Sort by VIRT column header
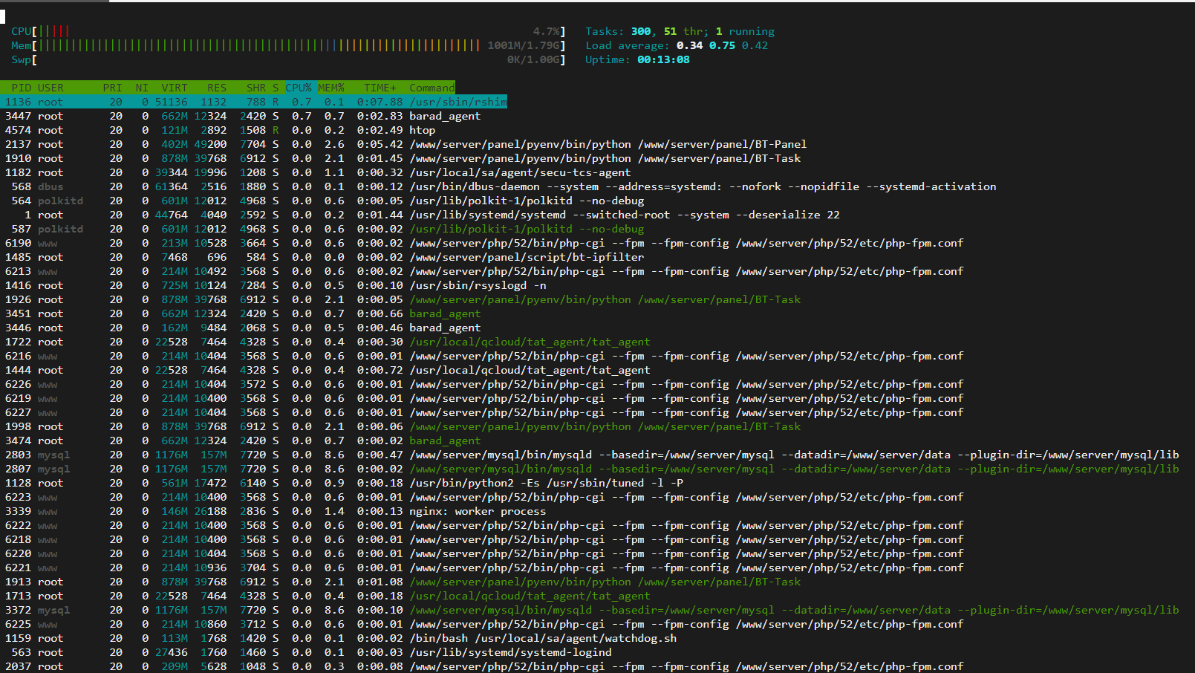The height and width of the screenshot is (673, 1195). 175,88
